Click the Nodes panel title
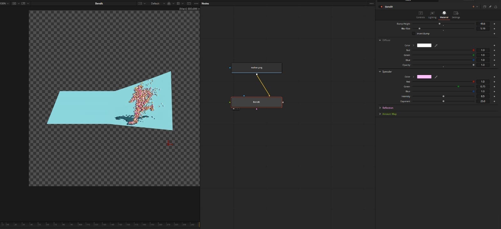The height and width of the screenshot is (229, 501). [205, 3]
